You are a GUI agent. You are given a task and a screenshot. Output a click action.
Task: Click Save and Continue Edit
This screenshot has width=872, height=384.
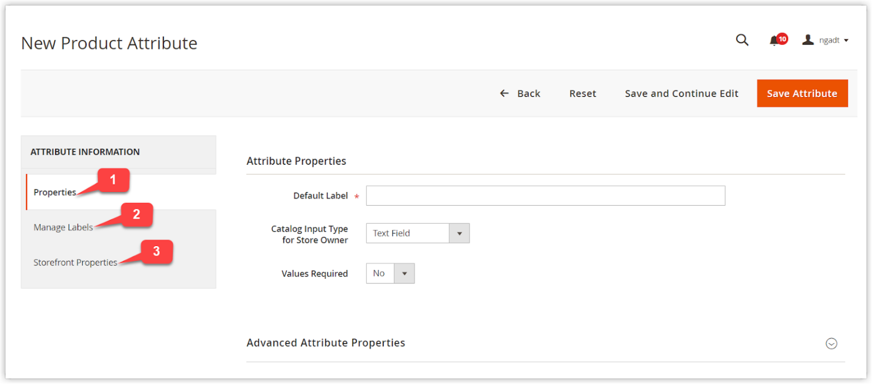pyautogui.click(x=681, y=93)
